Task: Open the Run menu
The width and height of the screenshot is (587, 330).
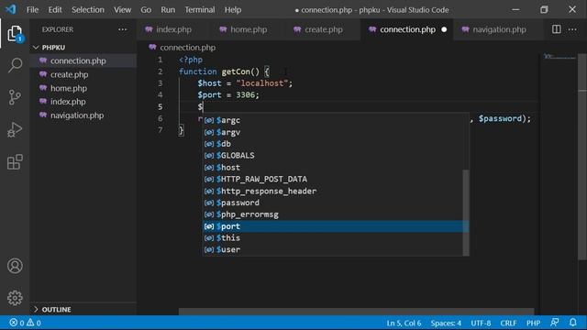Action: point(168,10)
